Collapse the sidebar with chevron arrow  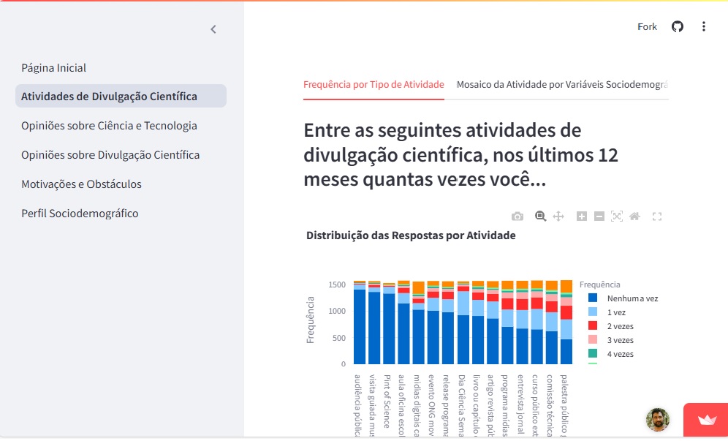(213, 29)
